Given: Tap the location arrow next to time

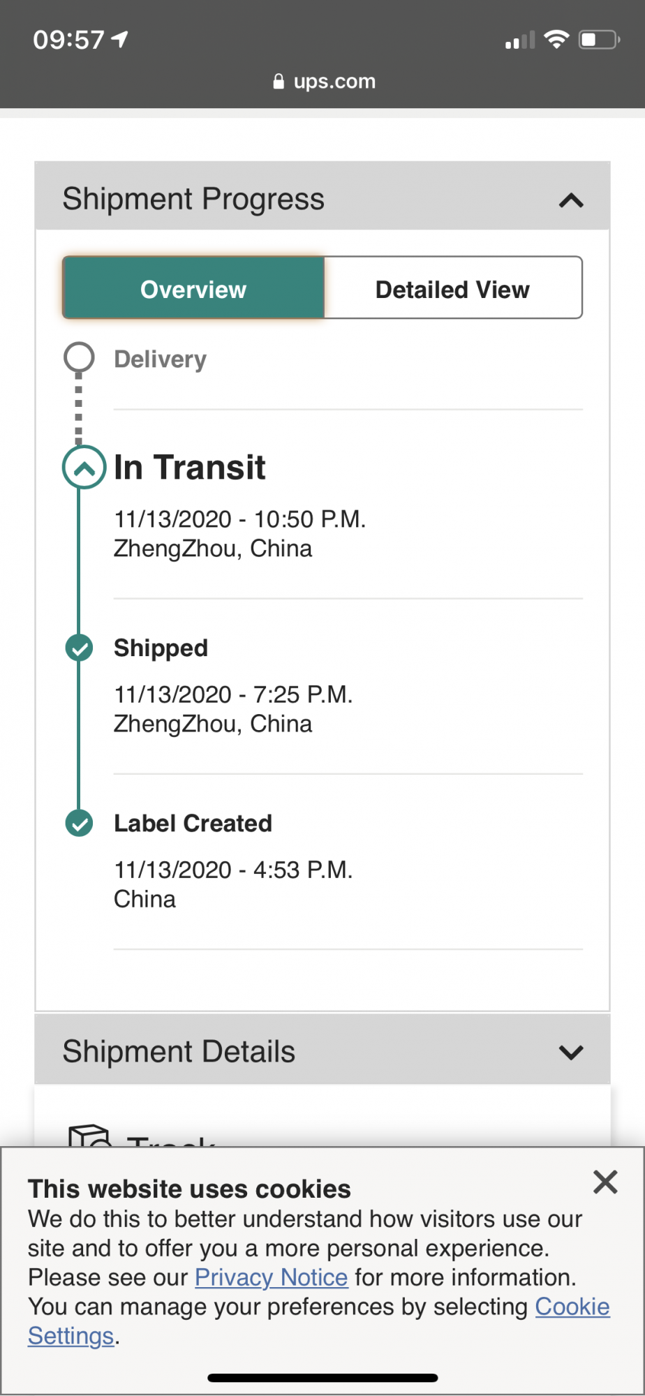Looking at the screenshot, I should [120, 40].
